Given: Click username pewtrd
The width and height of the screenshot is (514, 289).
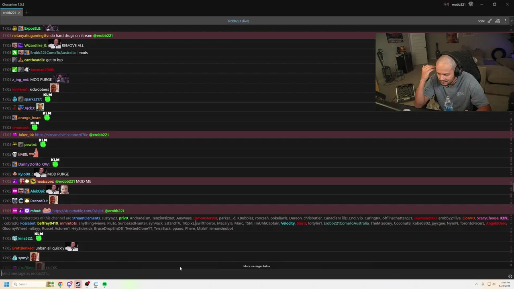Looking at the screenshot, I should [x=31, y=144].
